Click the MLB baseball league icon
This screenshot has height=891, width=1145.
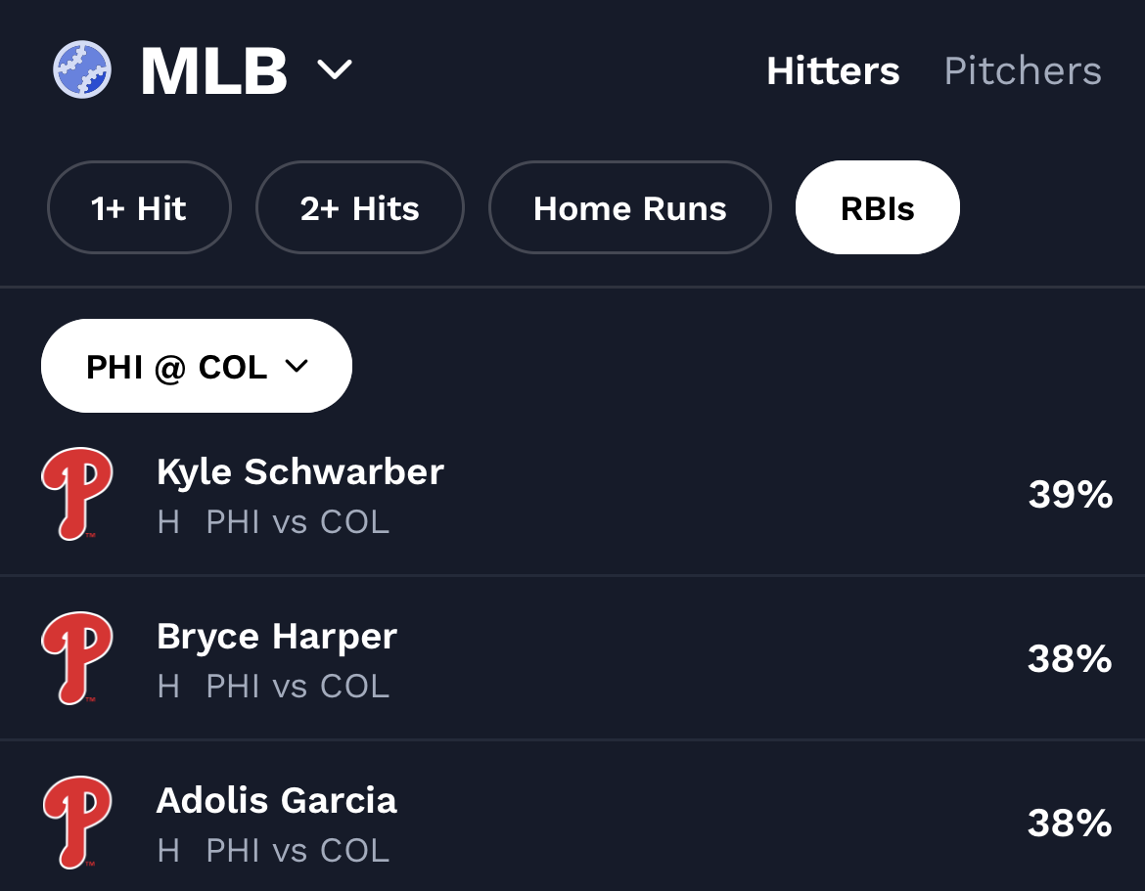(x=82, y=70)
